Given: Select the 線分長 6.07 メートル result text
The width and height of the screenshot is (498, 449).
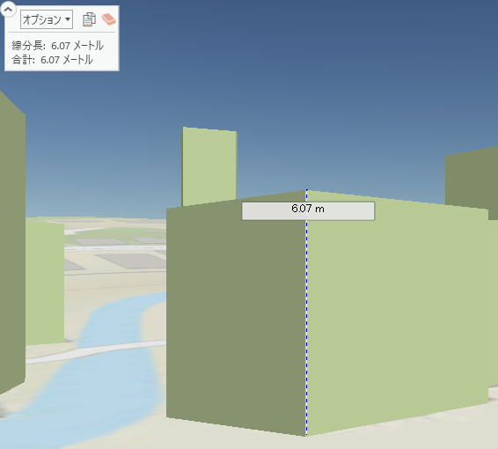Looking at the screenshot, I should point(57,46).
